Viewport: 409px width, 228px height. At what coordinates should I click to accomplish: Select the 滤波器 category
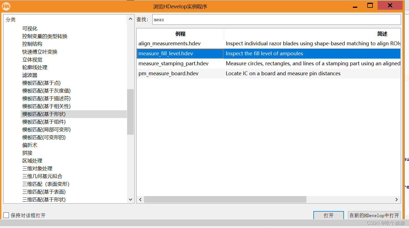coord(30,75)
